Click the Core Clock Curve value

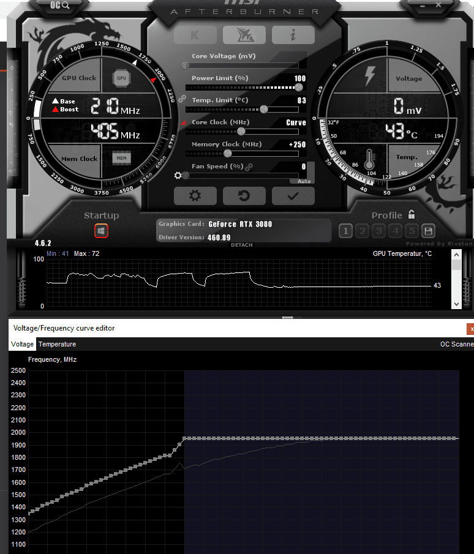tap(296, 122)
